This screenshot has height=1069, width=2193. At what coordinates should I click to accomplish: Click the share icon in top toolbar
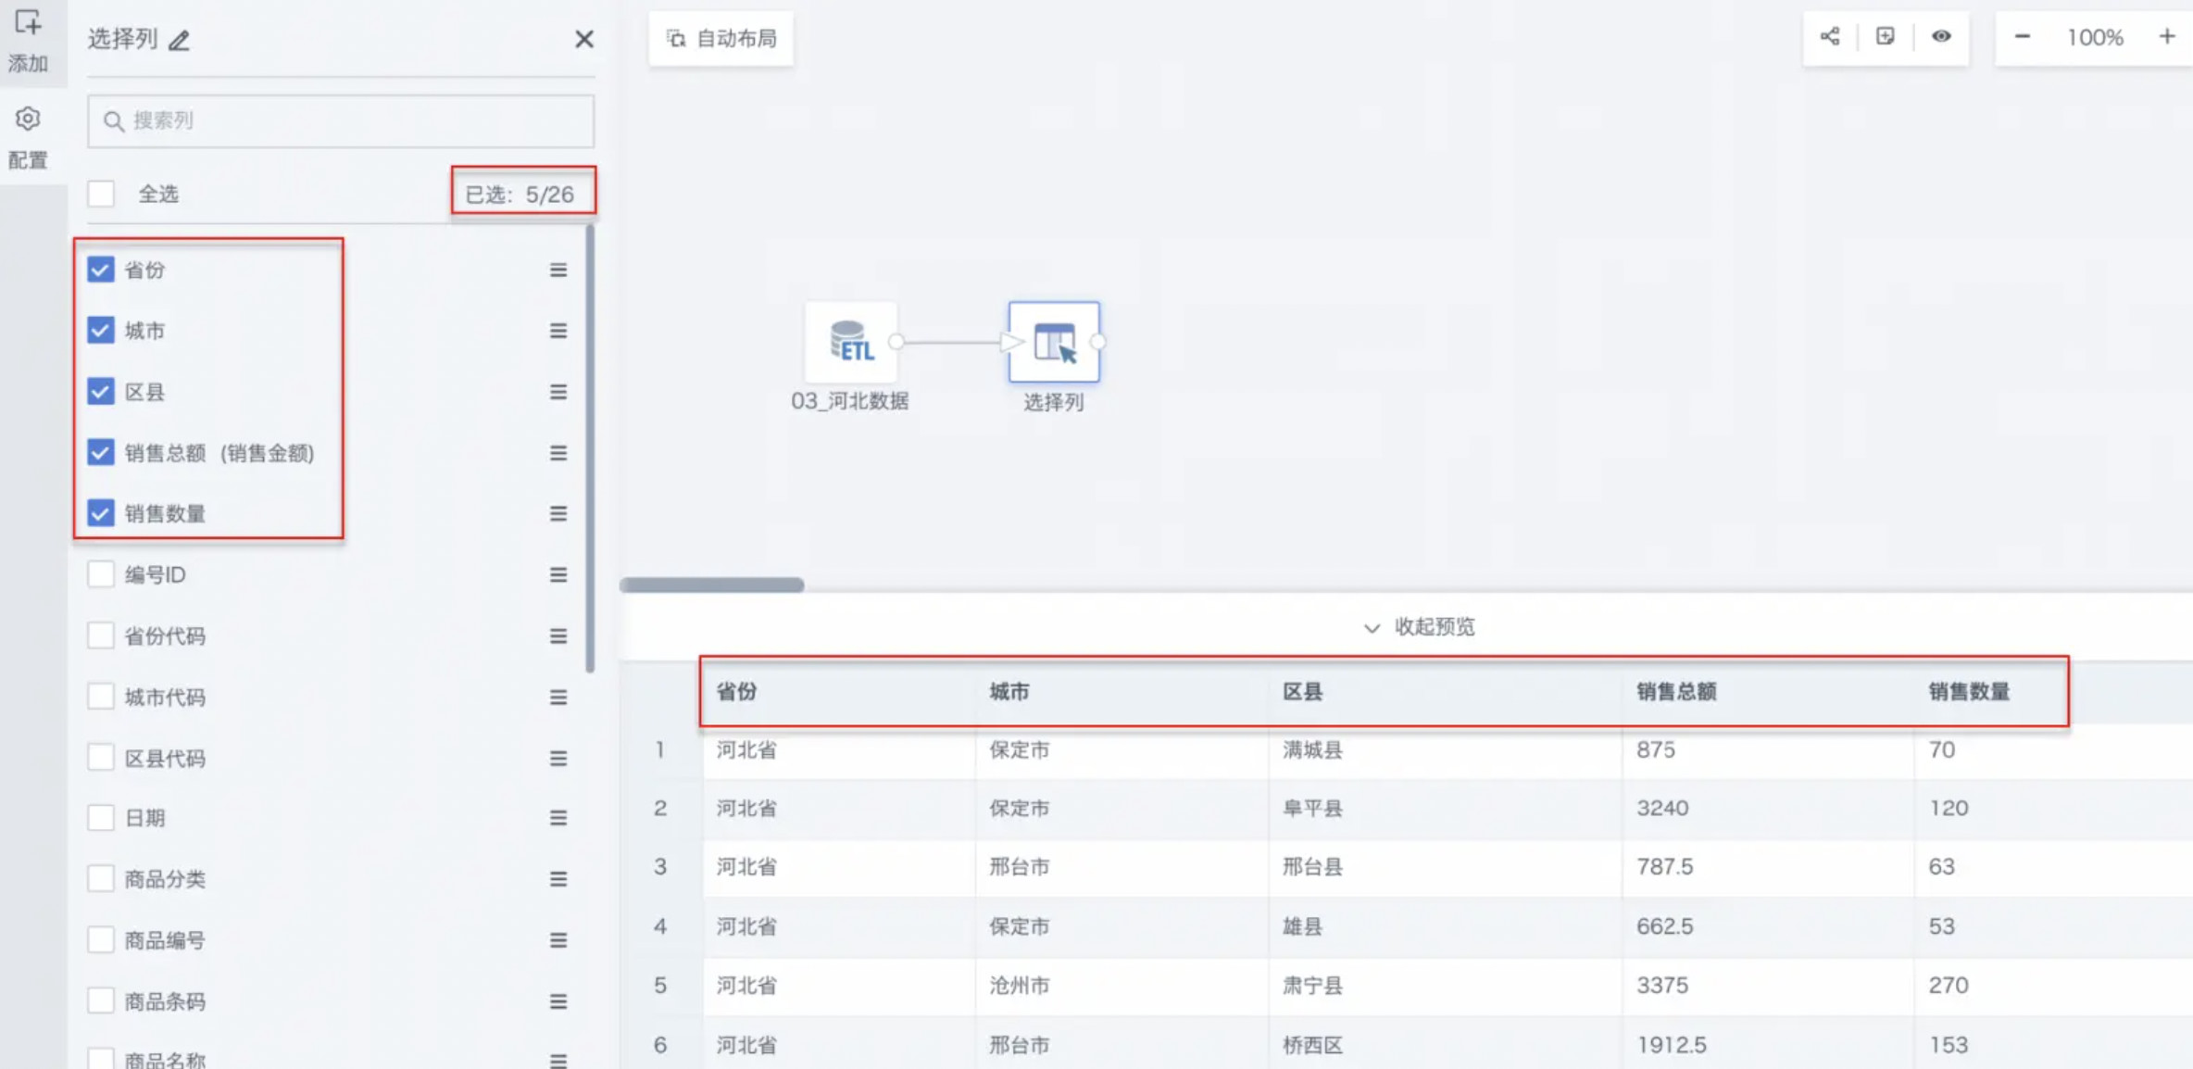click(1830, 37)
